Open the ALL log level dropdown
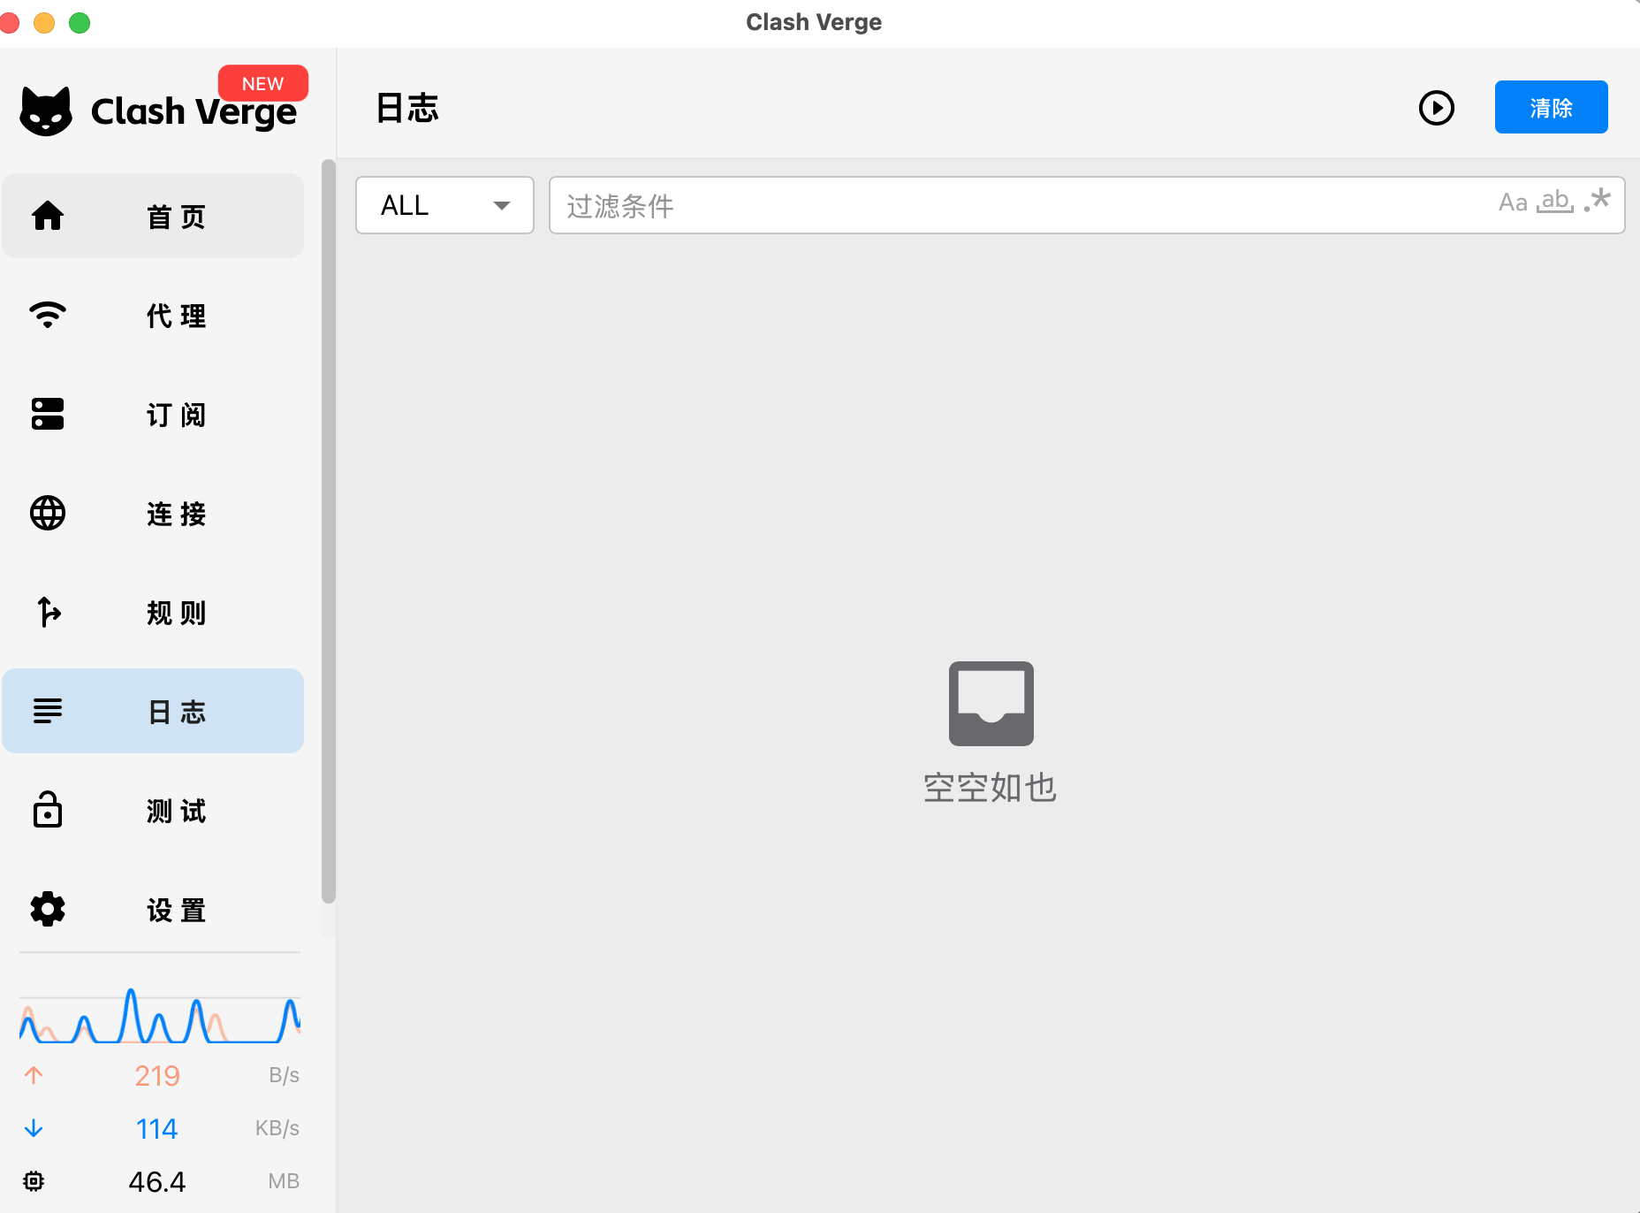 click(x=444, y=205)
